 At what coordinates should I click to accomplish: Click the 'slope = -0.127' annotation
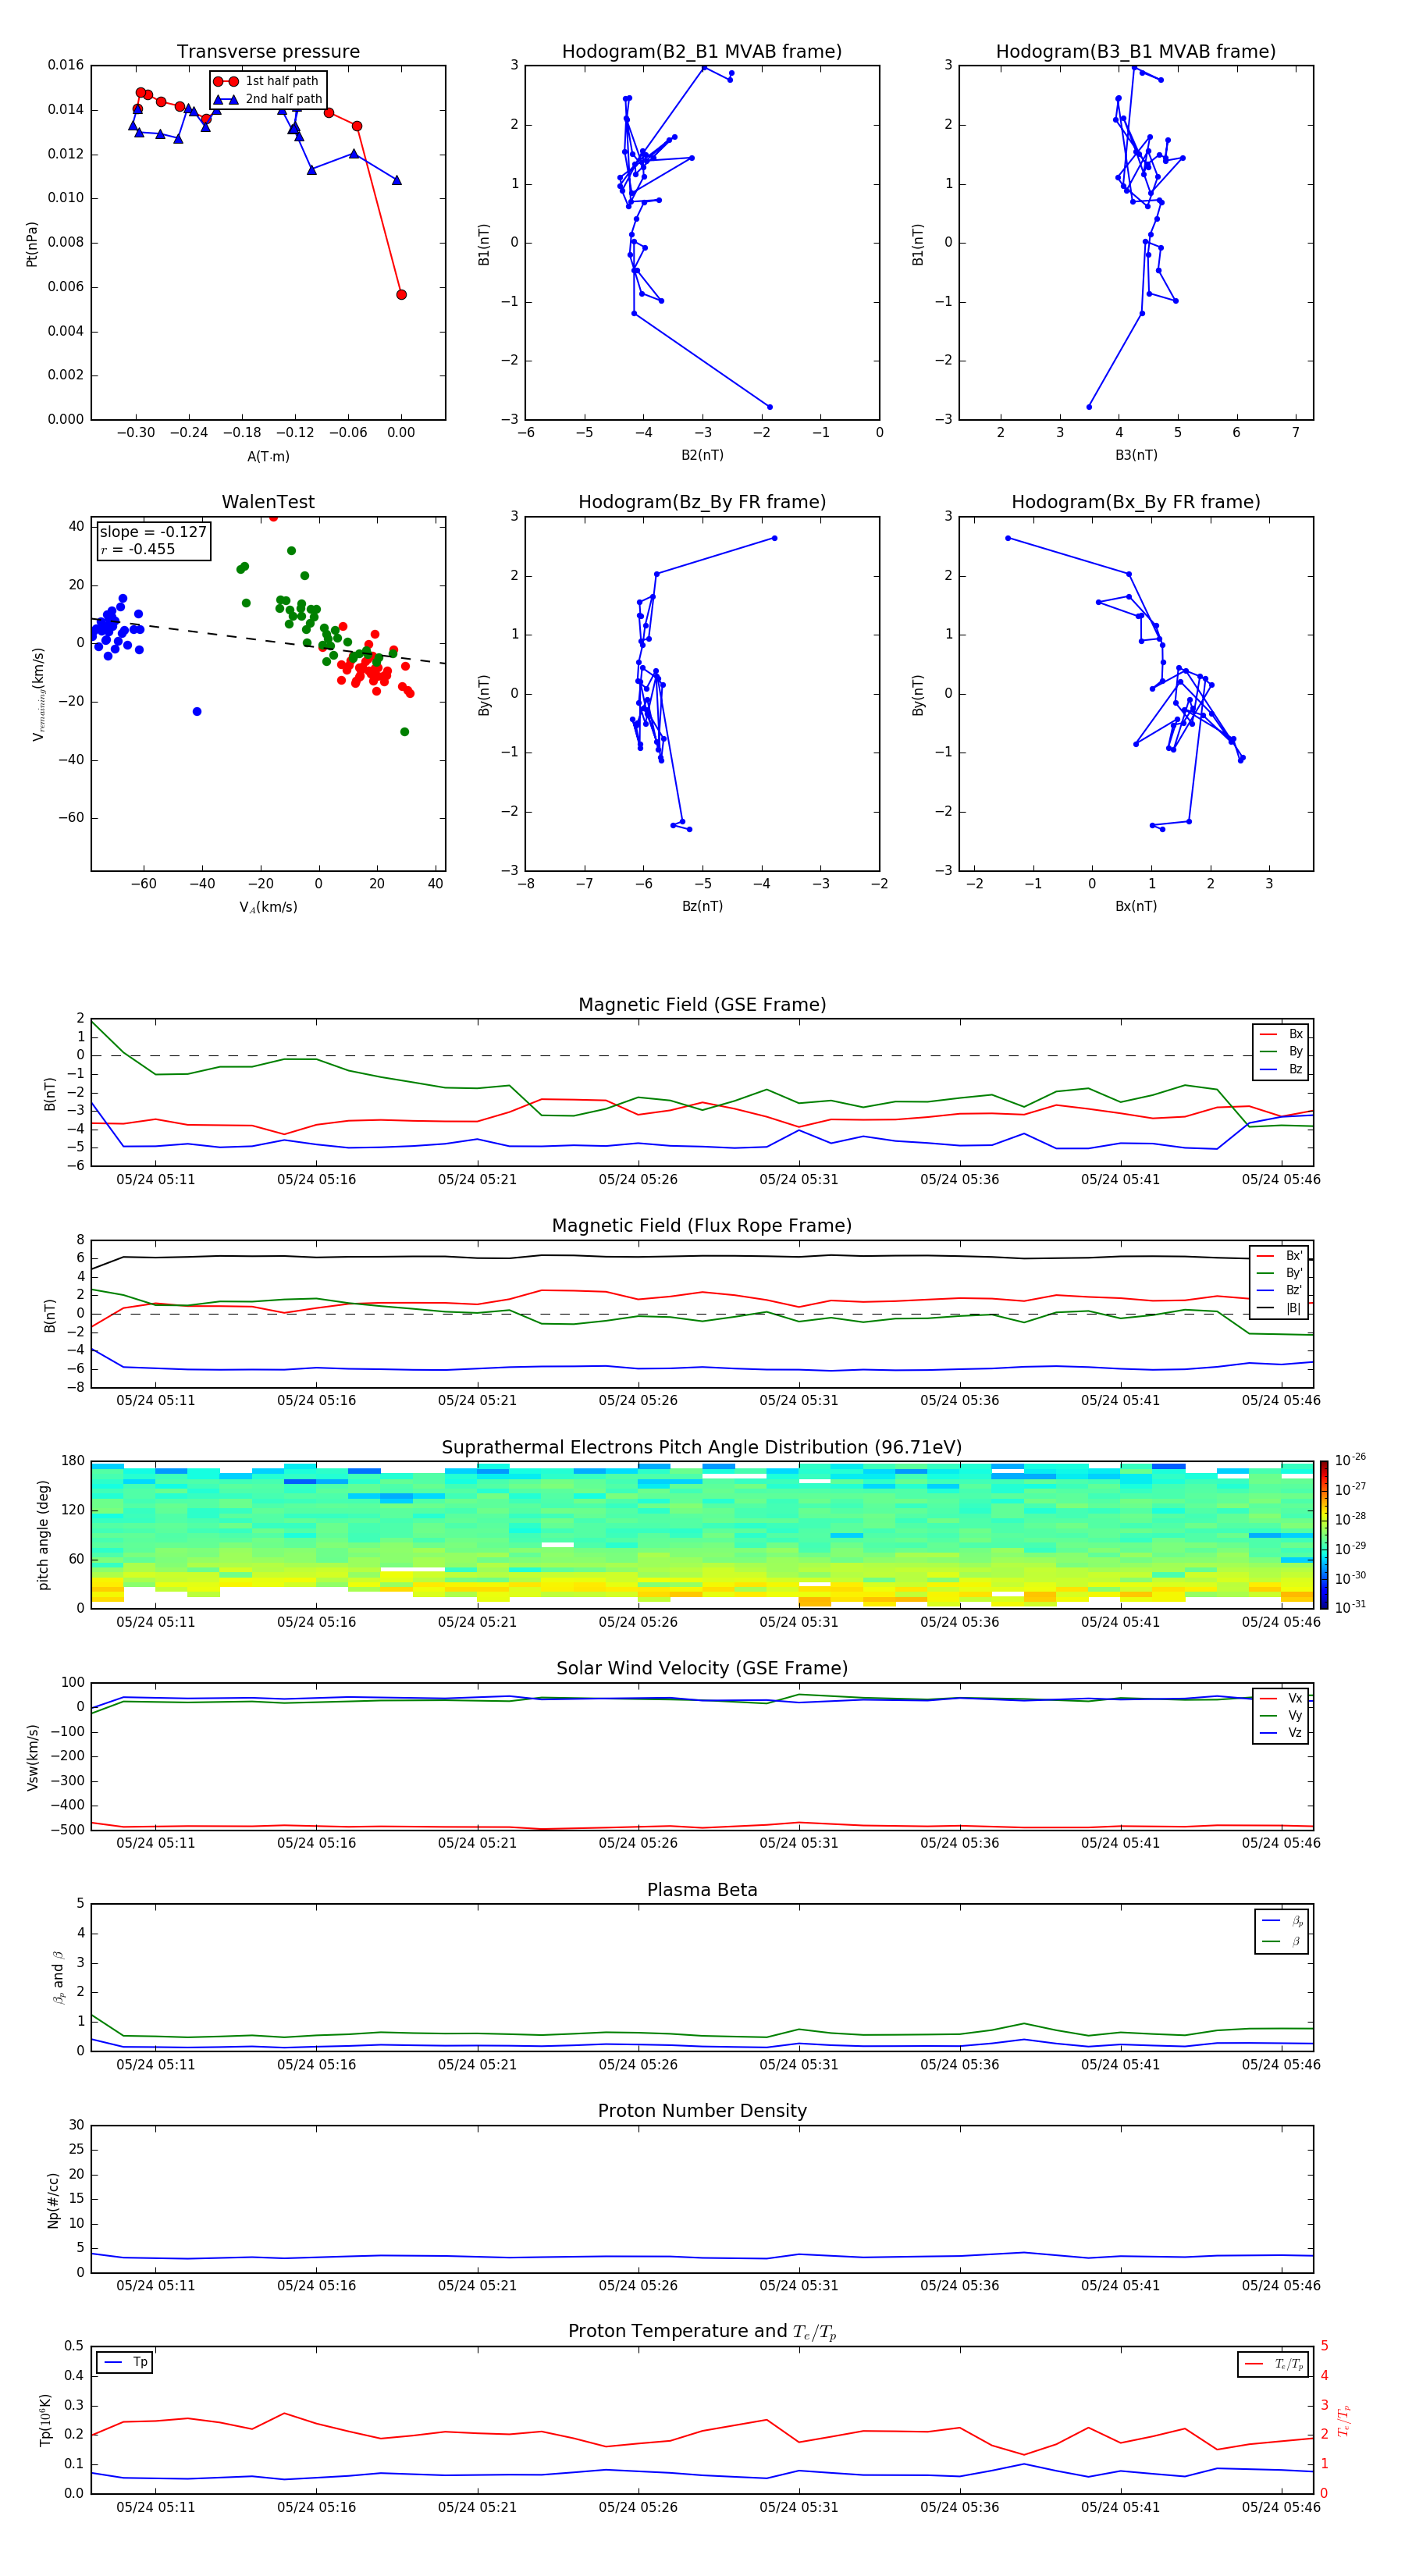(153, 532)
